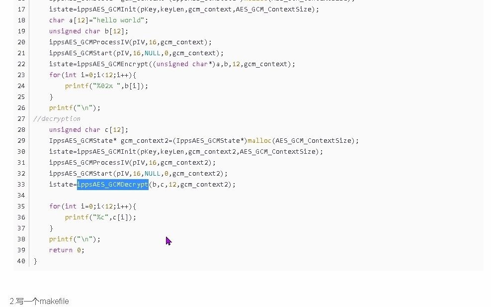491x307 pixels.
Task: Click the closing brace on line 40
Action: pos(35,261)
